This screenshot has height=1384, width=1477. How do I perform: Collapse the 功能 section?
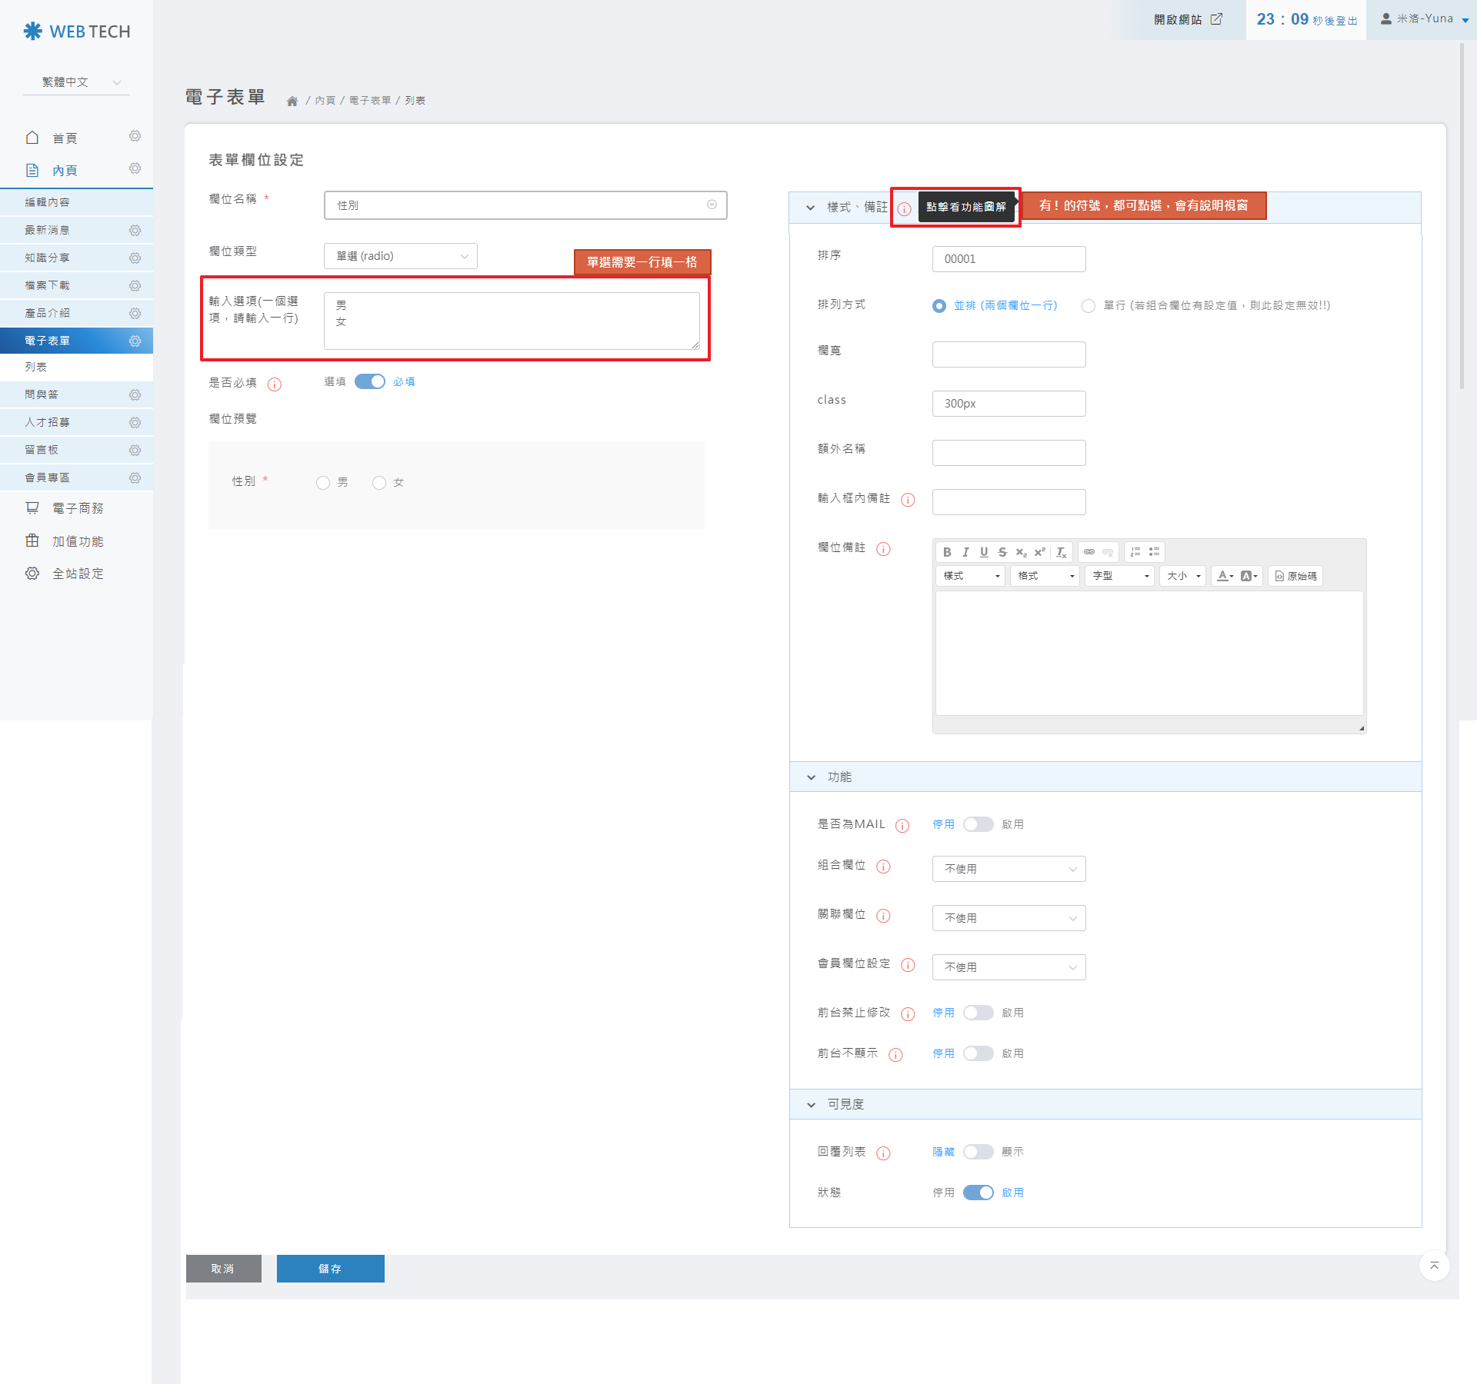tap(811, 777)
